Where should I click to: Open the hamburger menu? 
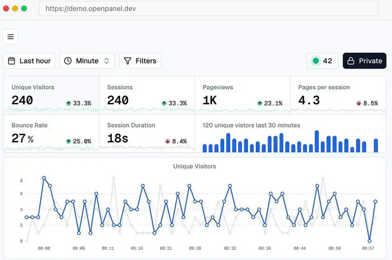pyautogui.click(x=10, y=37)
